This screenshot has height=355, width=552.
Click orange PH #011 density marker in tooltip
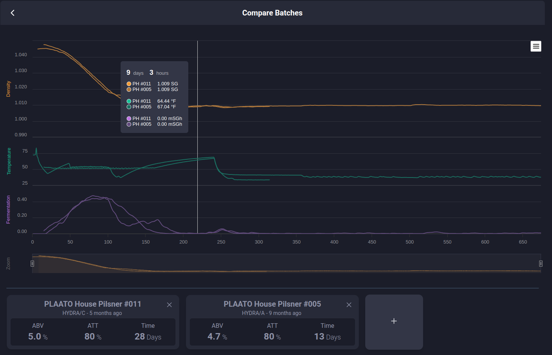129,84
